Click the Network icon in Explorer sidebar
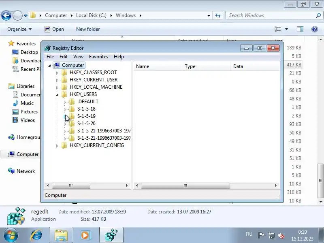 [11, 171]
